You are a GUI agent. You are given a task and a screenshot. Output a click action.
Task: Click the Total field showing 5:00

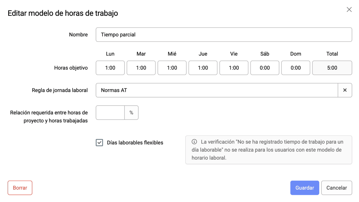click(332, 68)
